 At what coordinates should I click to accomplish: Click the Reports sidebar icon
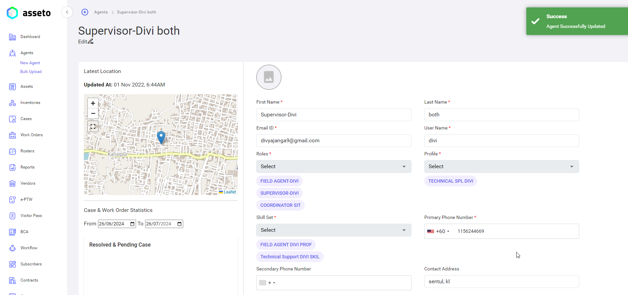coord(12,168)
